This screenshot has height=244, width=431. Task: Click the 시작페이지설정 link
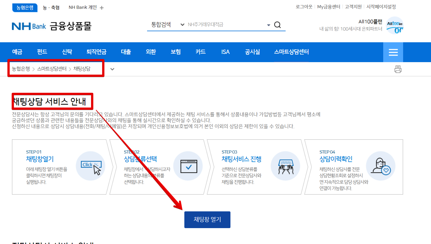(381, 7)
